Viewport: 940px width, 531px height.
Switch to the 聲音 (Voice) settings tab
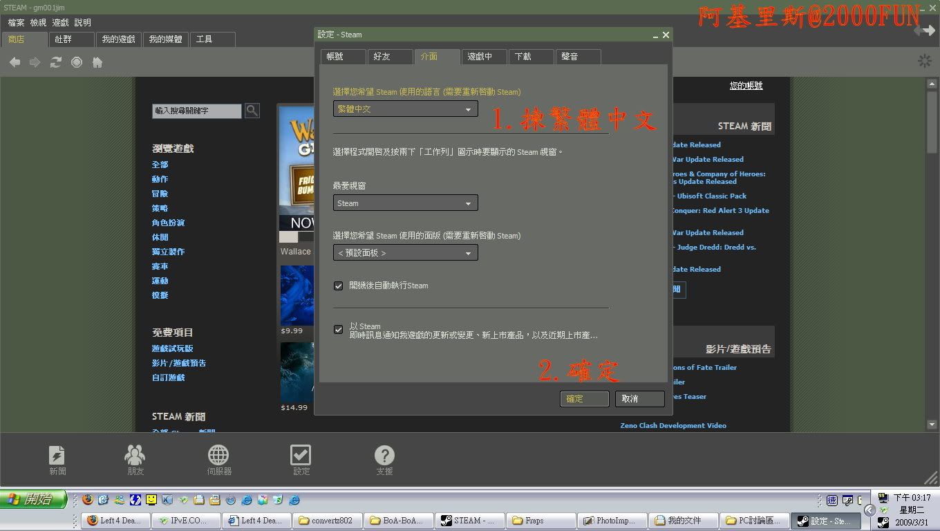coord(577,57)
